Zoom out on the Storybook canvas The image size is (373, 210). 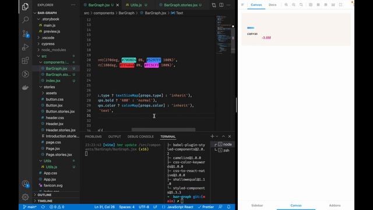(x=294, y=5)
